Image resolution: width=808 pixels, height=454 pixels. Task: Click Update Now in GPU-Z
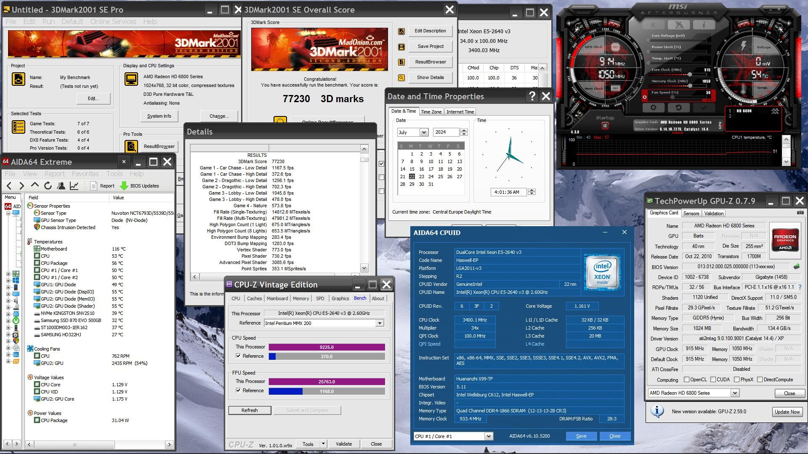(787, 412)
